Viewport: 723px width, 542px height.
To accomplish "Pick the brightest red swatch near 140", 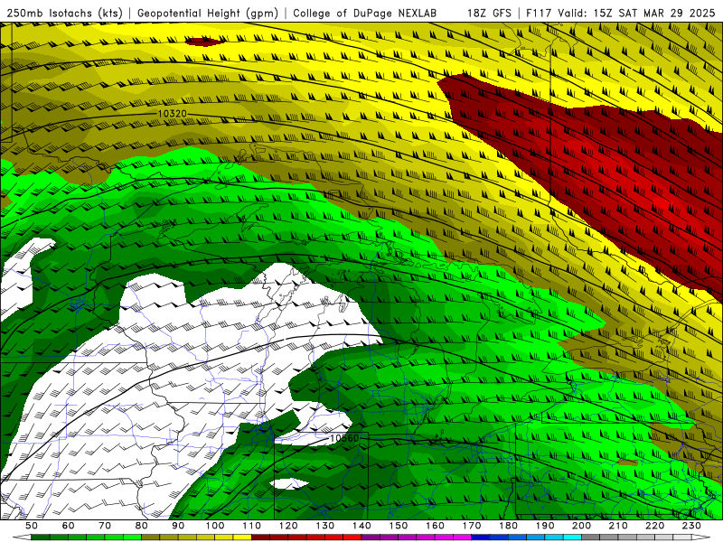I will pos(352,537).
